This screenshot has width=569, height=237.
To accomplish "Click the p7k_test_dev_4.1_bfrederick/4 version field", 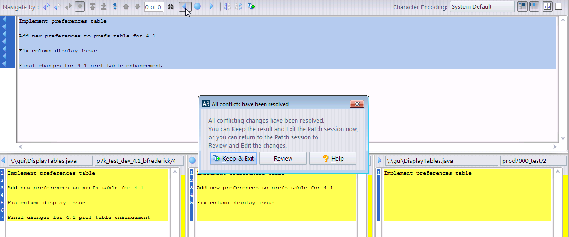I will (x=136, y=161).
